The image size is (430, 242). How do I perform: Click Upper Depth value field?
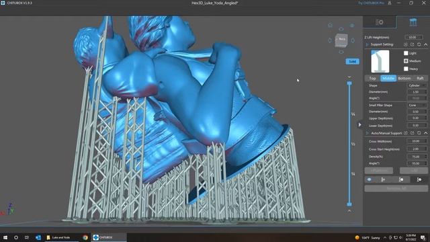click(417, 118)
